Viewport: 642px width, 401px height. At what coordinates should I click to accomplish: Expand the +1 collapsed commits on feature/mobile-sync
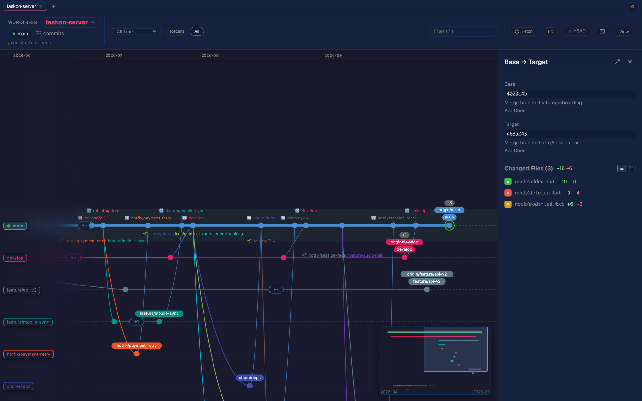(x=137, y=322)
